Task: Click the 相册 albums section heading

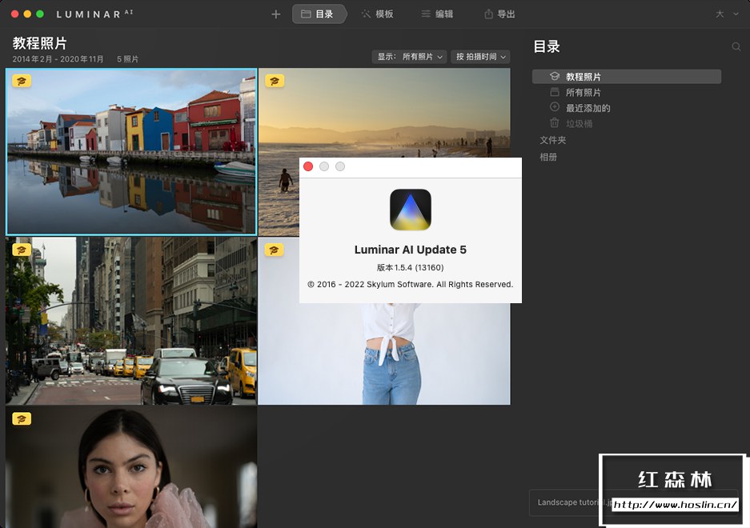Action: tap(548, 157)
